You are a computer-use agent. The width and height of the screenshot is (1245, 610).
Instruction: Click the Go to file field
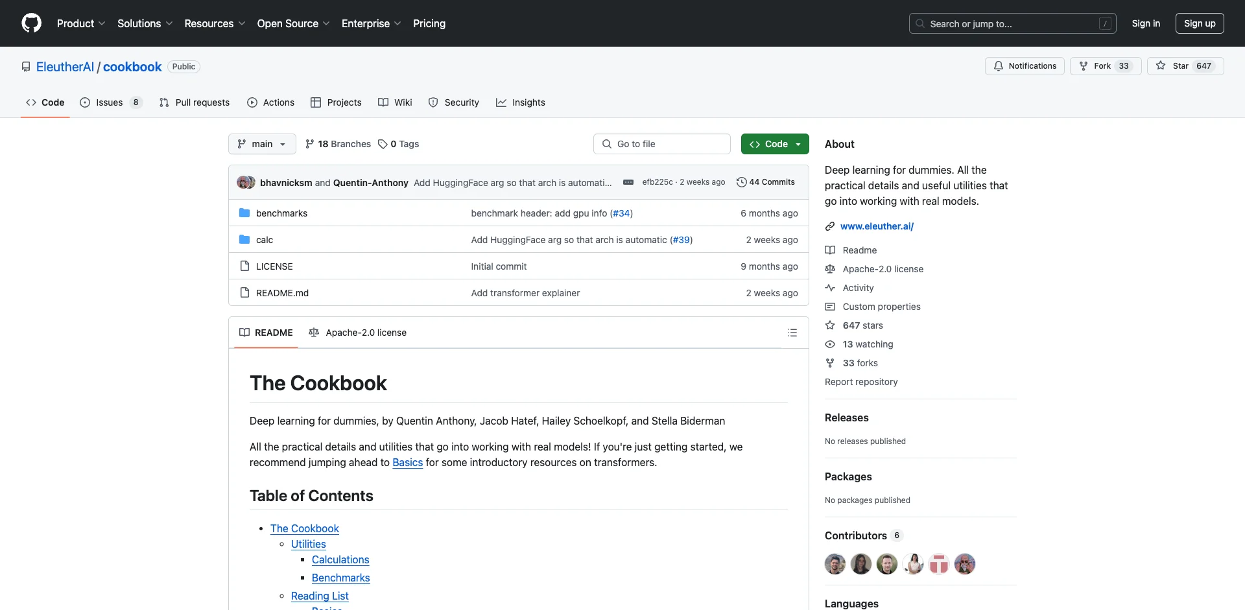[661, 144]
